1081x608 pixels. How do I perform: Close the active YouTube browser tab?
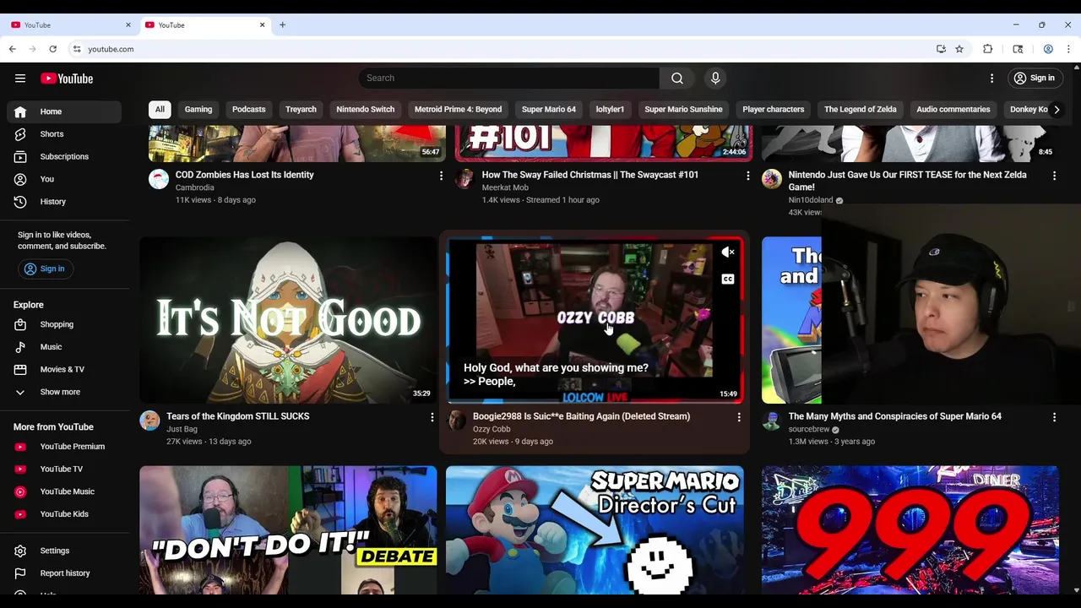[262, 25]
